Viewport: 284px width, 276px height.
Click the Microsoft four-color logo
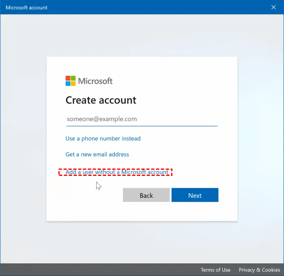point(71,81)
